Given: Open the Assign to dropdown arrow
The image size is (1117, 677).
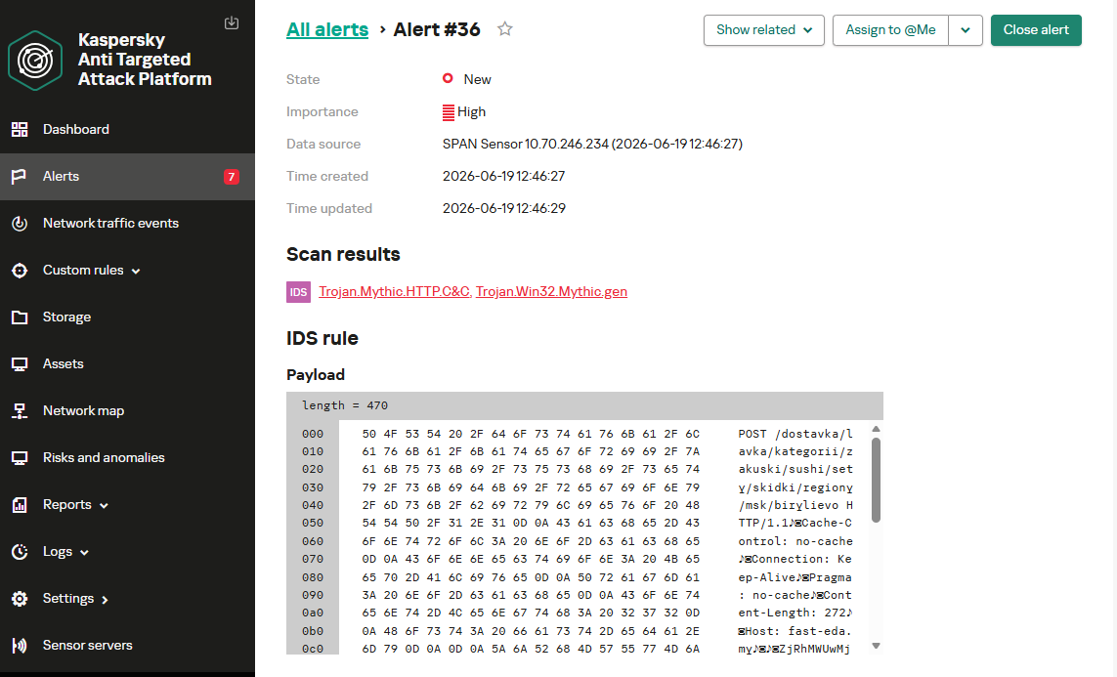Looking at the screenshot, I should click(966, 30).
